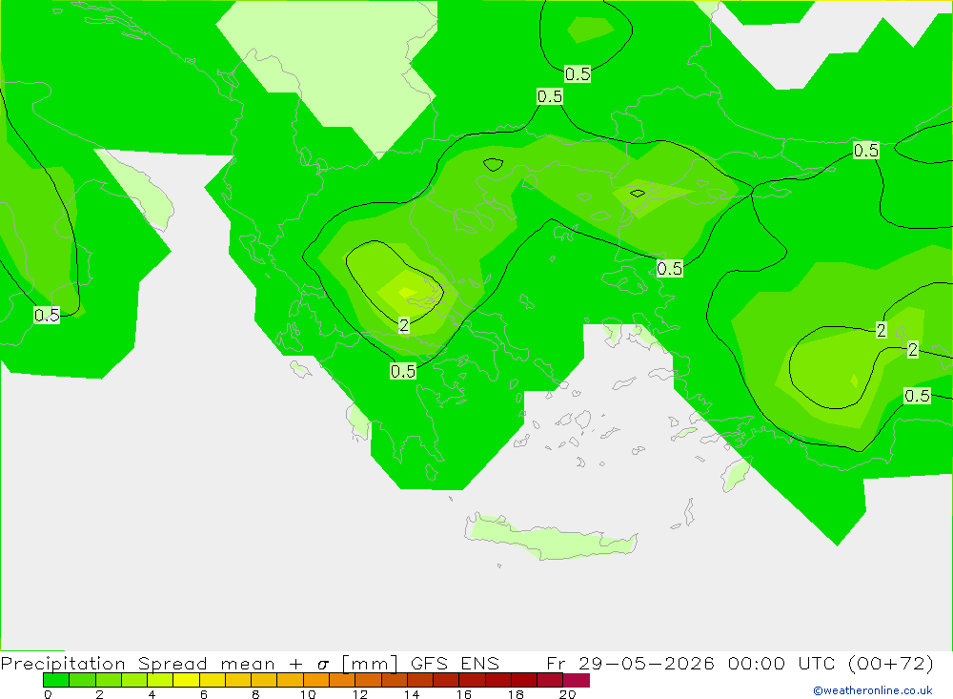Image resolution: width=953 pixels, height=699 pixels.
Task: Click the '(00+72)' forecast hour text
Action: (x=890, y=663)
